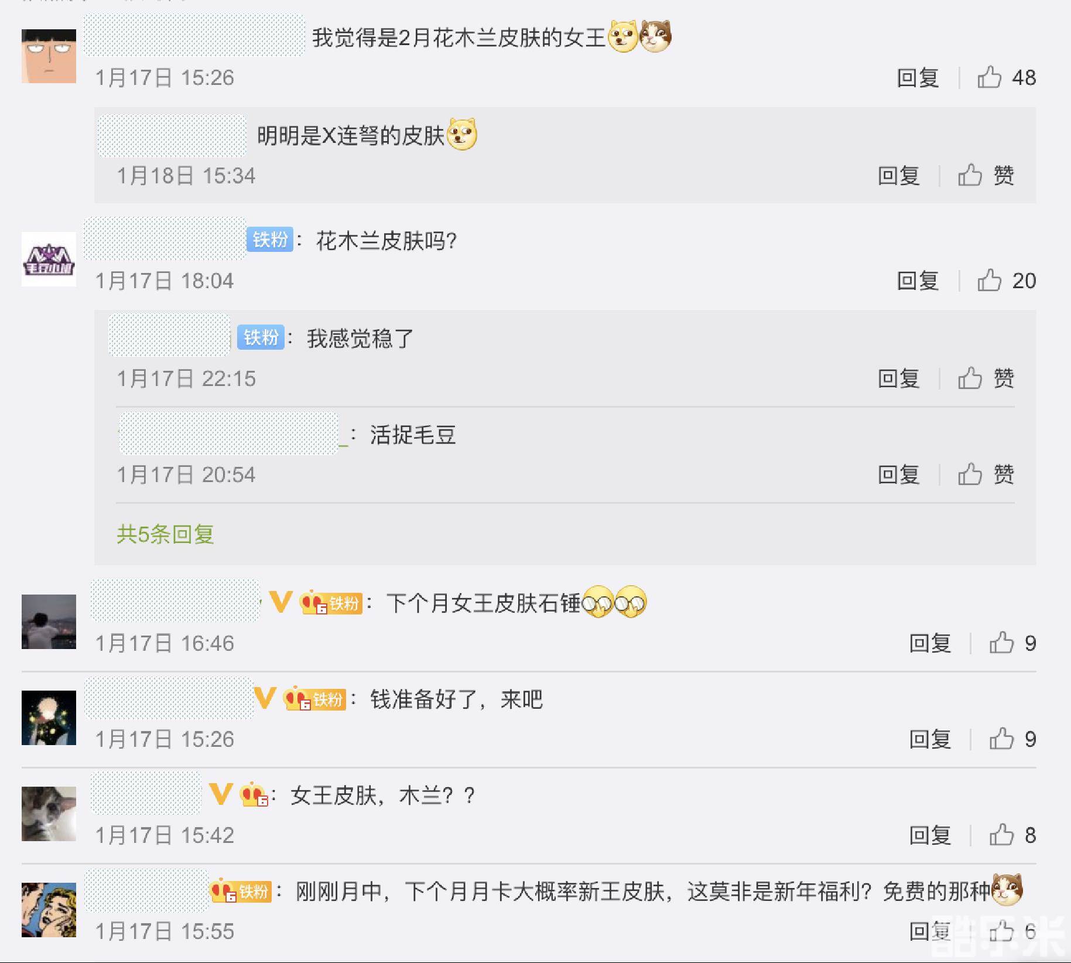Reply to the 我觉得是2月花木兰皮肤 comment
This screenshot has width=1071, height=963.
tap(918, 77)
